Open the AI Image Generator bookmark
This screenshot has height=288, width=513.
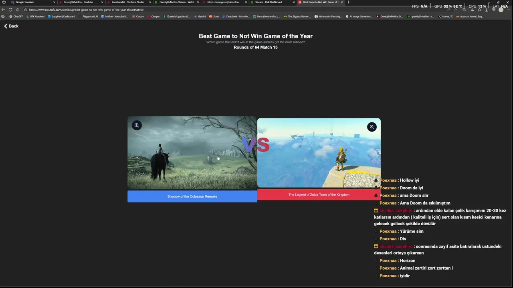pos(359,16)
